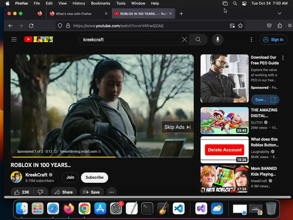This screenshot has width=293, height=220.
Task: Open the KreekCraft channel name link
Action: 36,175
